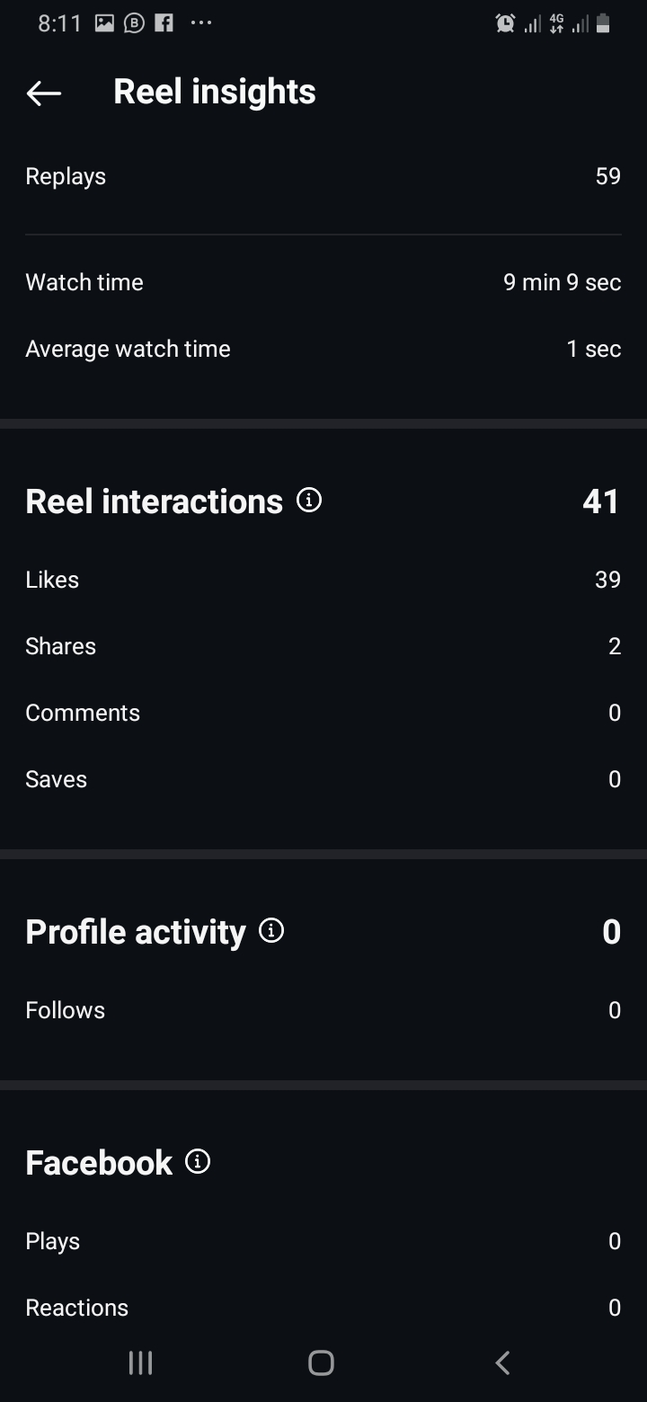Tap the Android navigation back chevron
647x1402 pixels.
(503, 1362)
